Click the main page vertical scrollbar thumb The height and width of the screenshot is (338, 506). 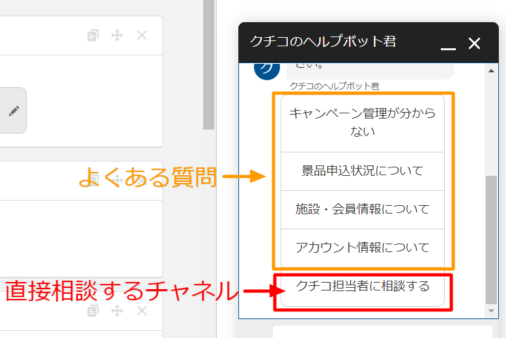pos(208,65)
